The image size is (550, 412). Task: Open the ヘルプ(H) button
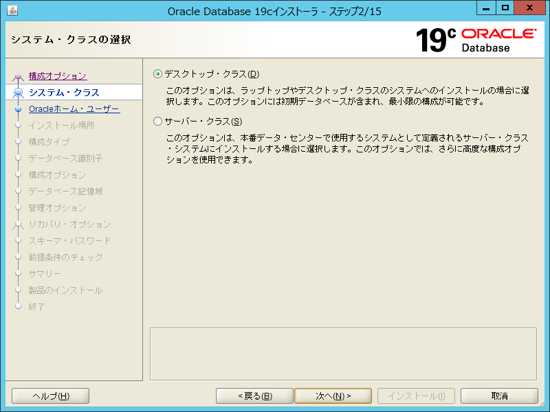coord(50,396)
